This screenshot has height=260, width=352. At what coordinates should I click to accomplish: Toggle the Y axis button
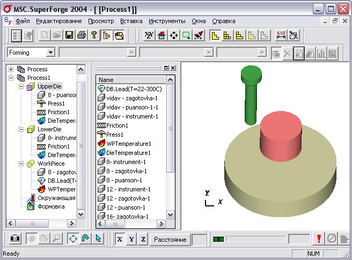(x=131, y=240)
